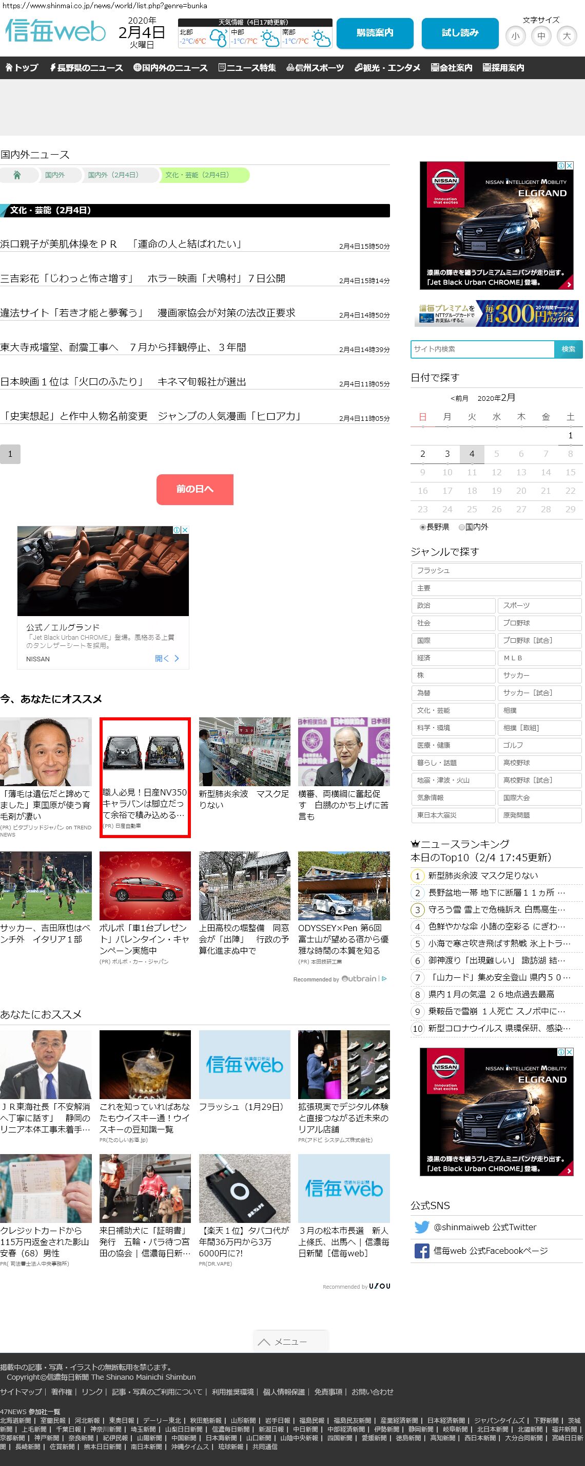Click the northern region weather icon

[x=218, y=38]
